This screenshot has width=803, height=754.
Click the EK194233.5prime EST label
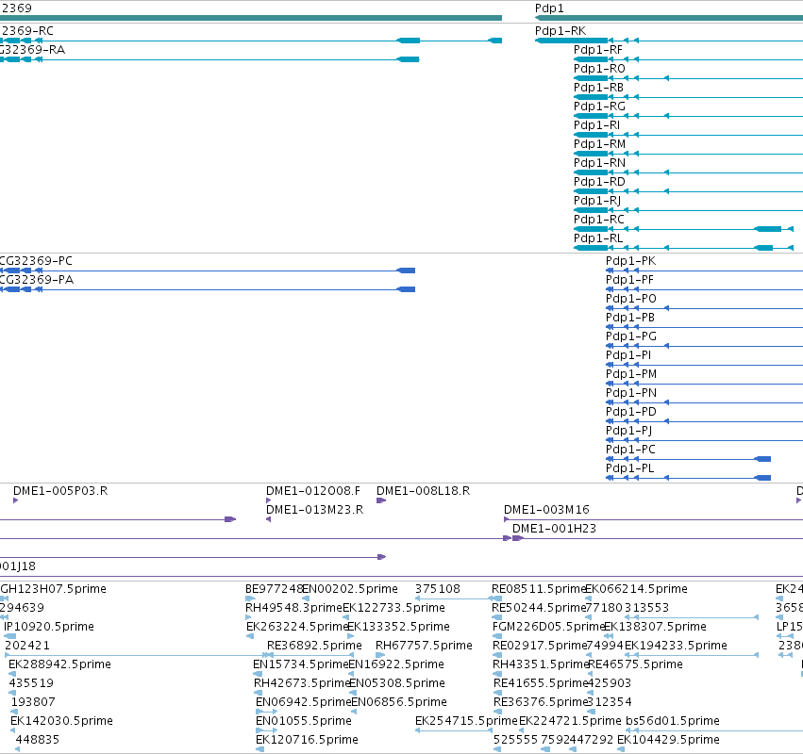click(x=676, y=646)
